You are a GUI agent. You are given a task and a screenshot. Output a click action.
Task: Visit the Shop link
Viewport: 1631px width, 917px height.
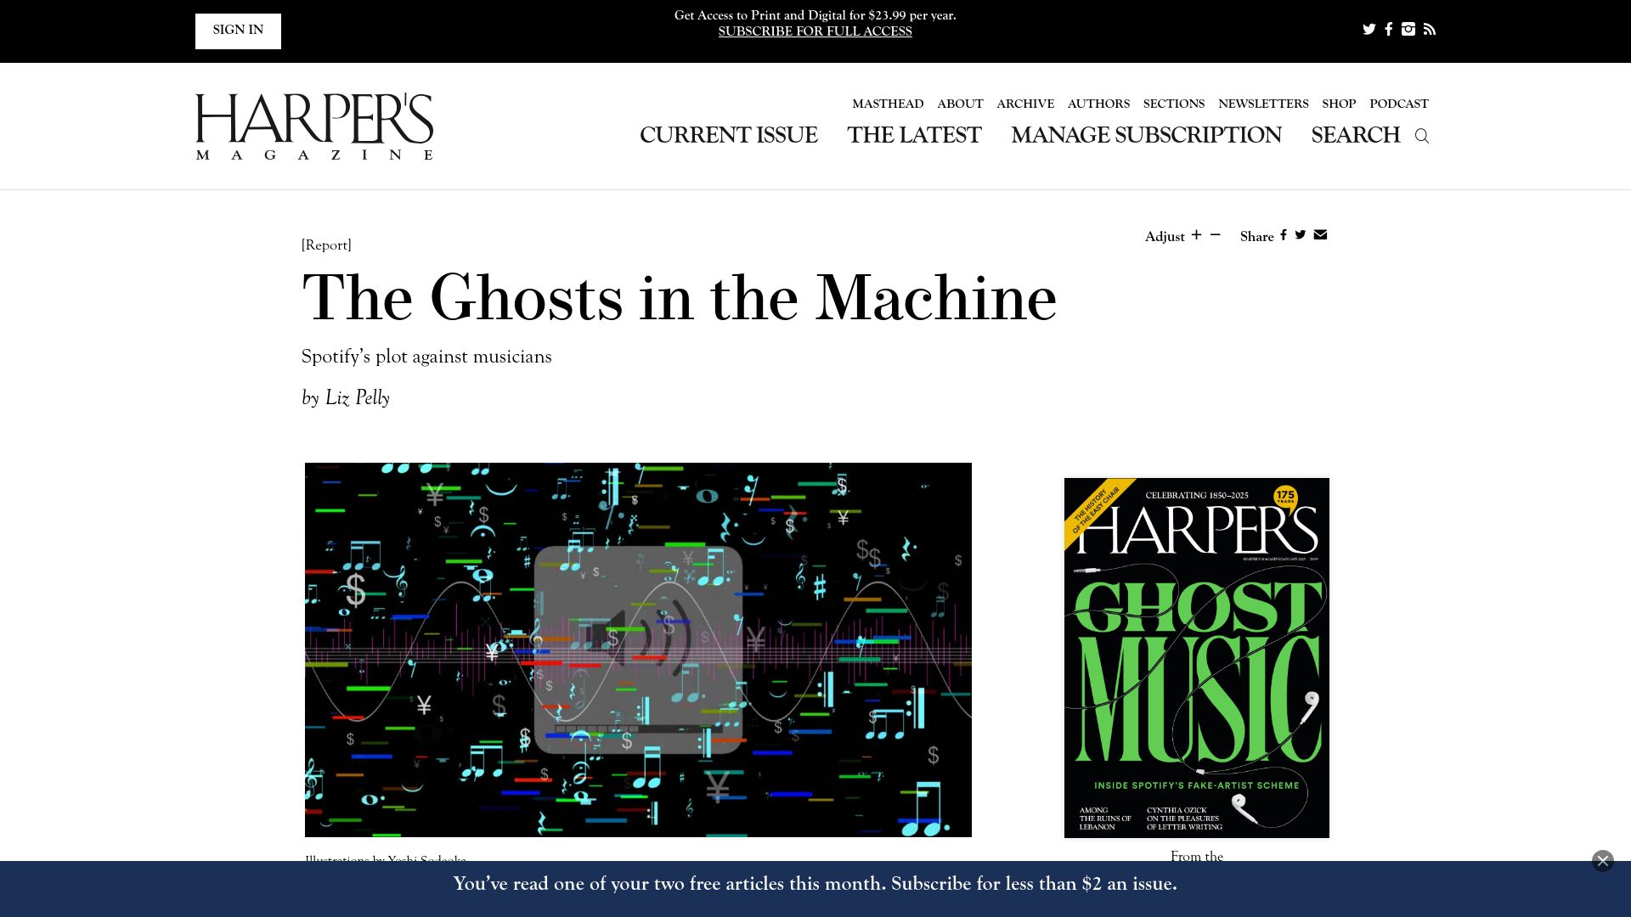(1339, 104)
